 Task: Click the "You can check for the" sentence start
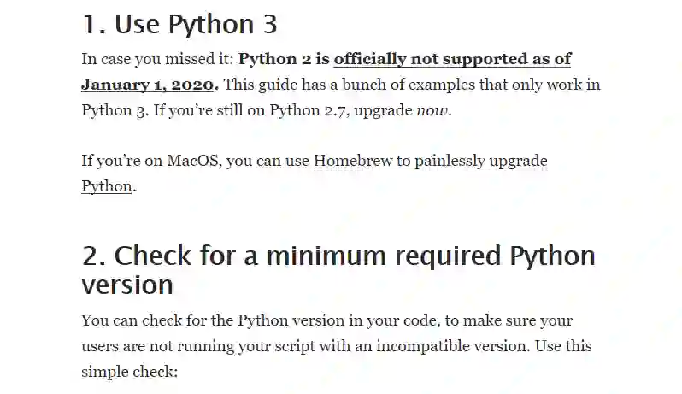click(x=156, y=321)
